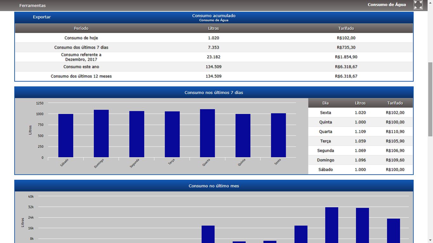Click the Sábado bar in the weekly chart
Viewport: 433px width, 243px height.
(x=66, y=135)
